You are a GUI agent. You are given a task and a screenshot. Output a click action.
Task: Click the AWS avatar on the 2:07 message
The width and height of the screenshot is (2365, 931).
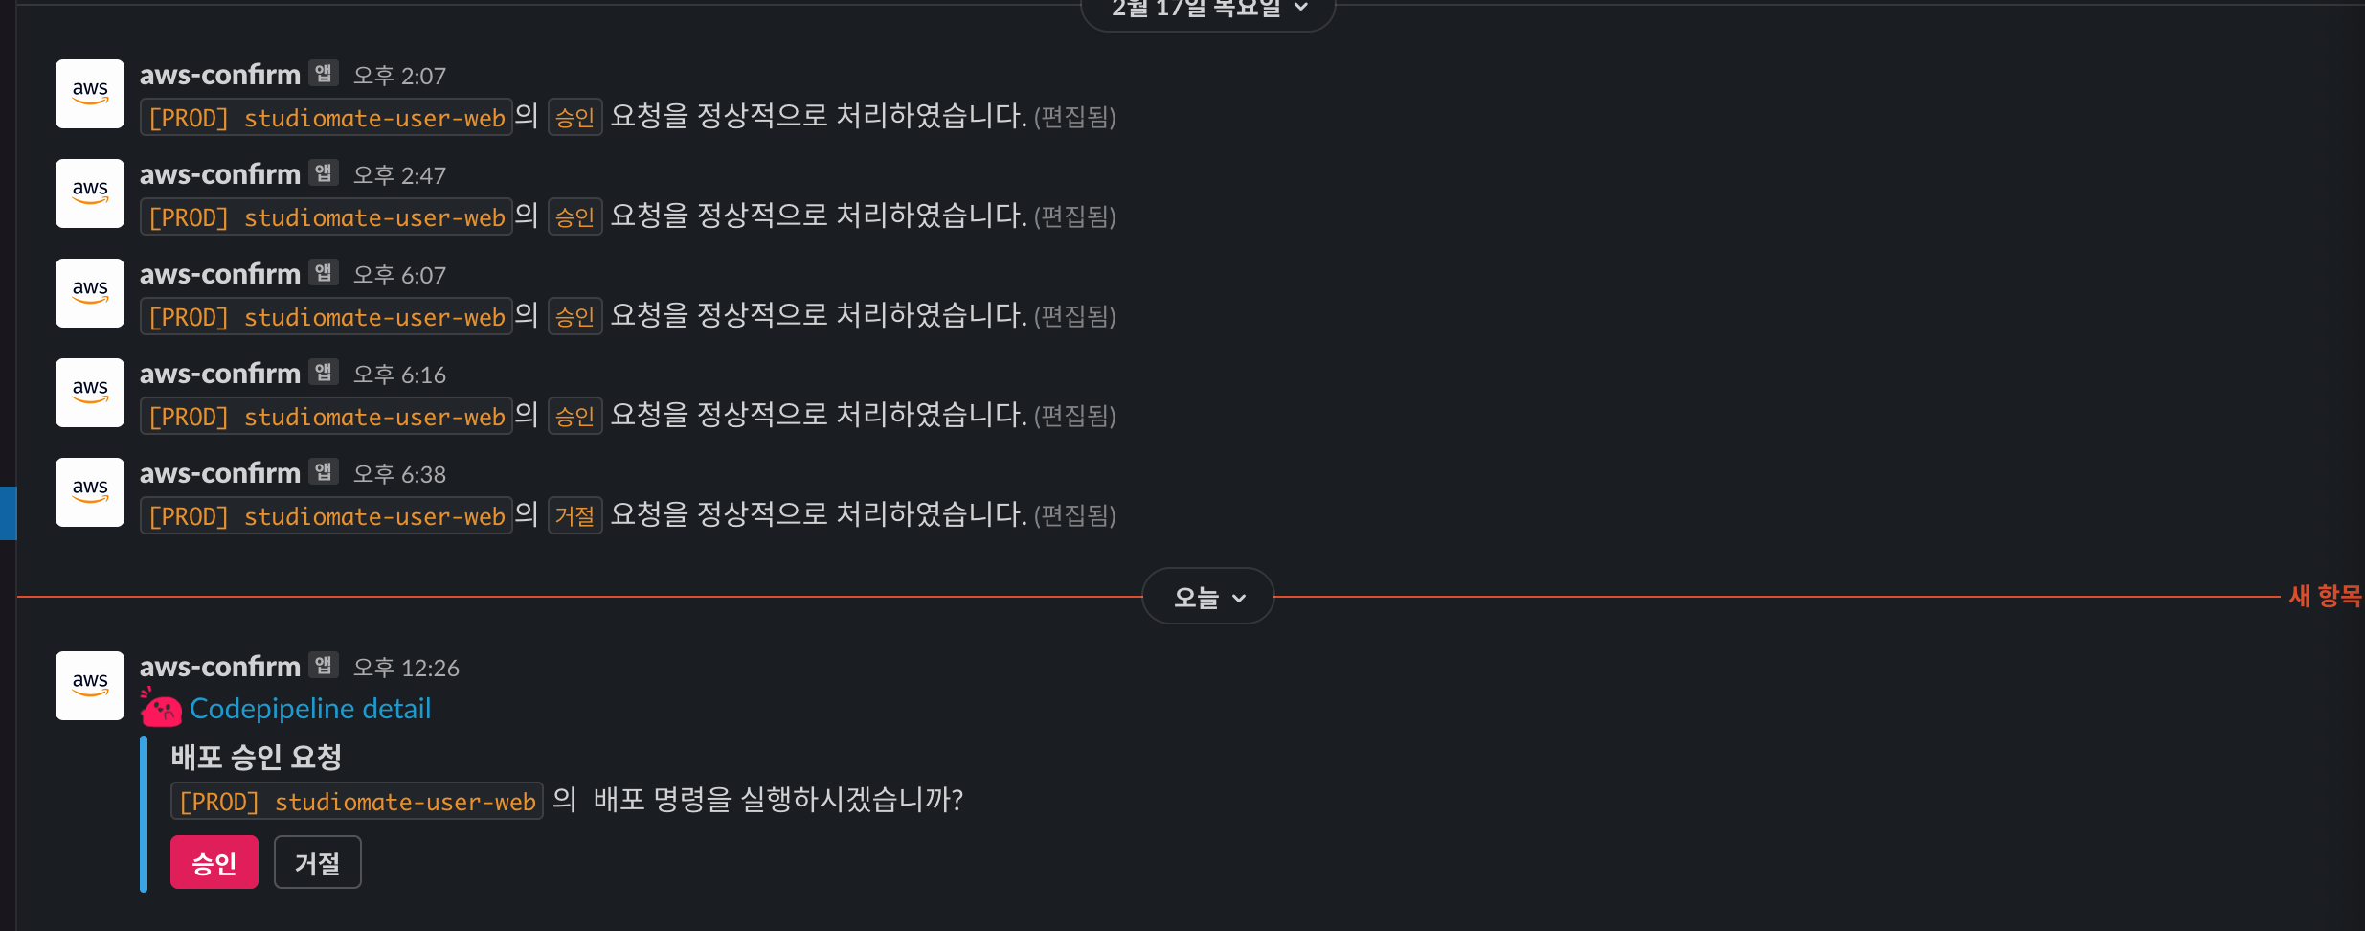(90, 94)
